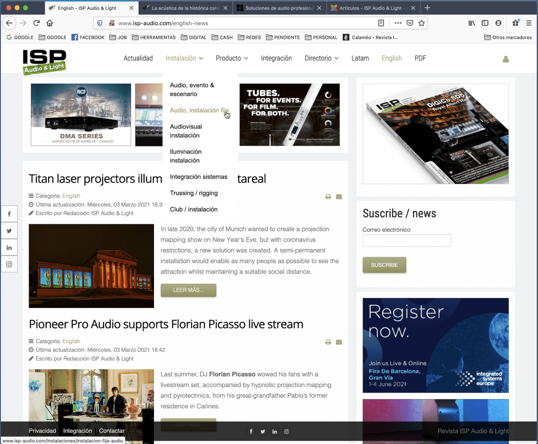Choose Audiovisual instalación menu entry
This screenshot has height=444, width=538.
(186, 131)
